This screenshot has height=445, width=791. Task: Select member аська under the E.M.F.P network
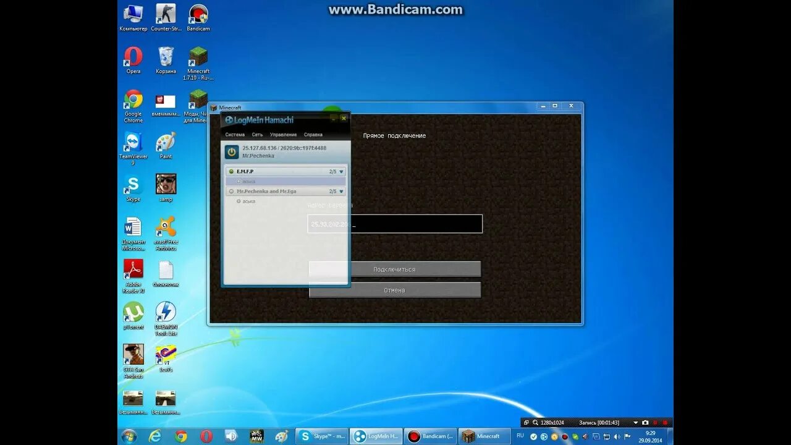click(x=286, y=182)
